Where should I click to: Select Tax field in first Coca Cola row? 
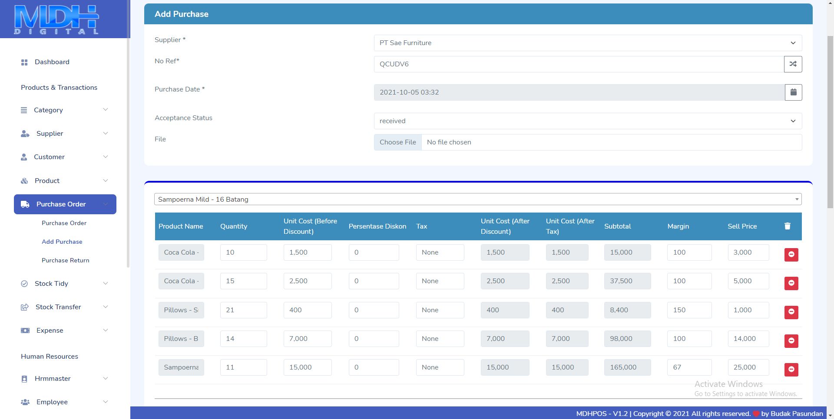point(440,252)
